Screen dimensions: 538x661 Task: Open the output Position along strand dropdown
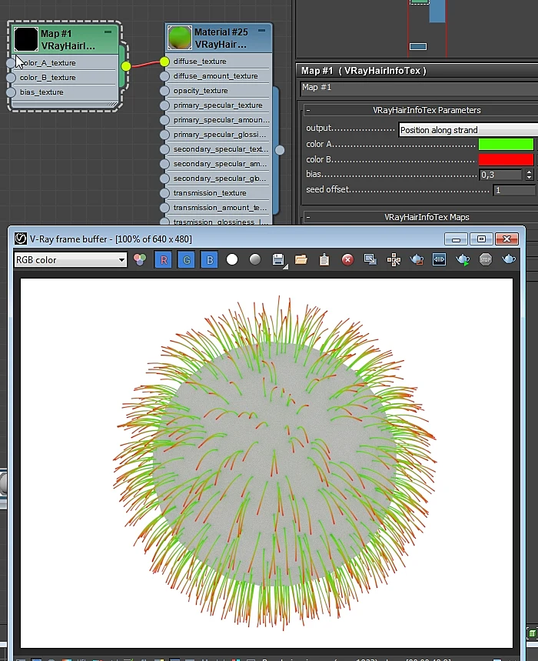click(468, 130)
